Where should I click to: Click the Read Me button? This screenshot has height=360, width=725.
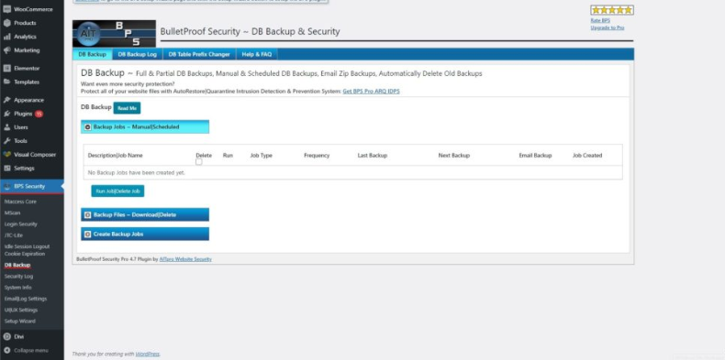pyautogui.click(x=128, y=108)
